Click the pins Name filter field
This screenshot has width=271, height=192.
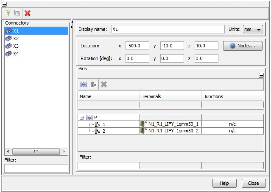pos(109,166)
